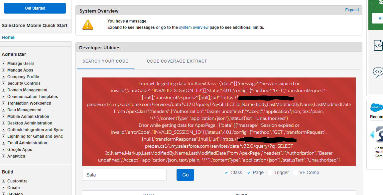
Task: Click the code search field containing Sala
Action: pyautogui.click(x=124, y=175)
